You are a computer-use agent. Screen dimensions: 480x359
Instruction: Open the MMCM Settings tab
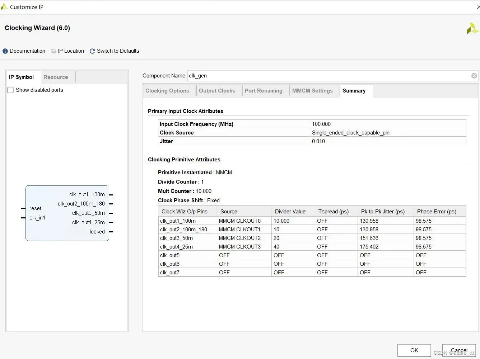[x=312, y=91]
